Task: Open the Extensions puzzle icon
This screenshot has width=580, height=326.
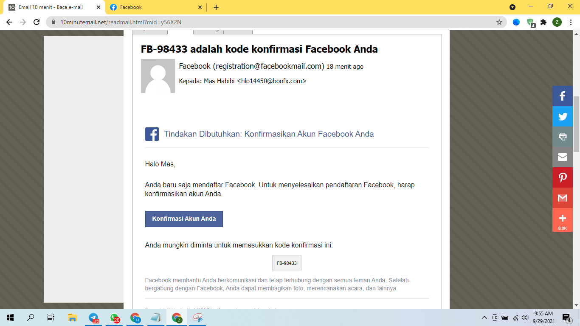Action: click(x=543, y=22)
